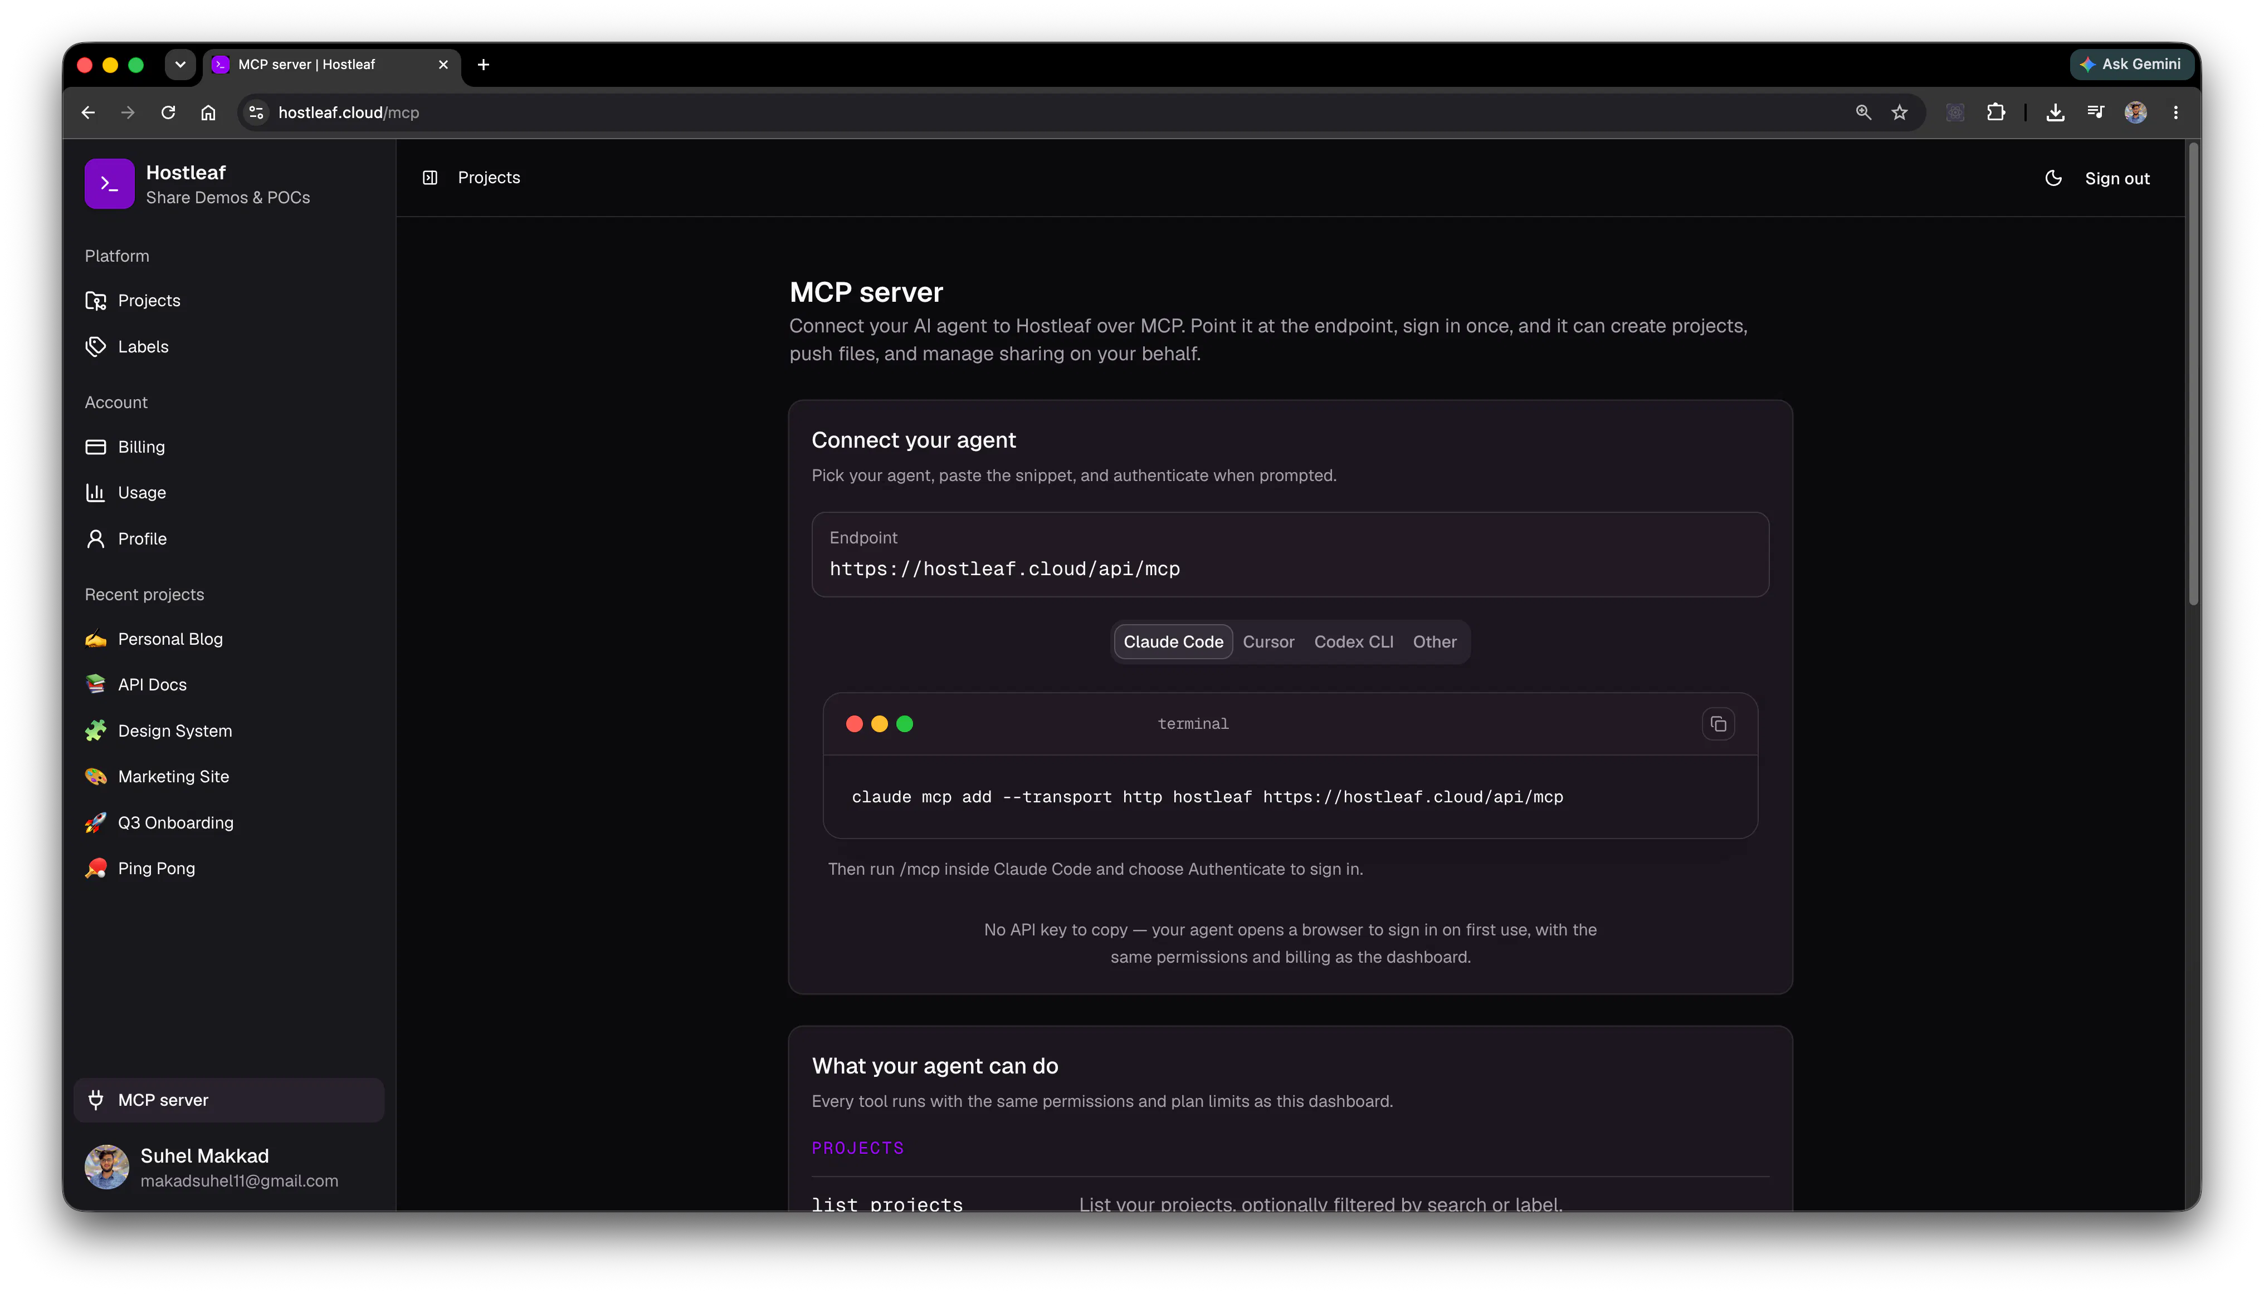Switch to the Cursor tab
2264x1294 pixels.
(x=1268, y=641)
